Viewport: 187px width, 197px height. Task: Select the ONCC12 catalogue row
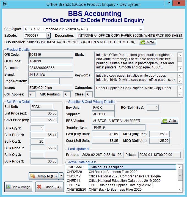122,176
